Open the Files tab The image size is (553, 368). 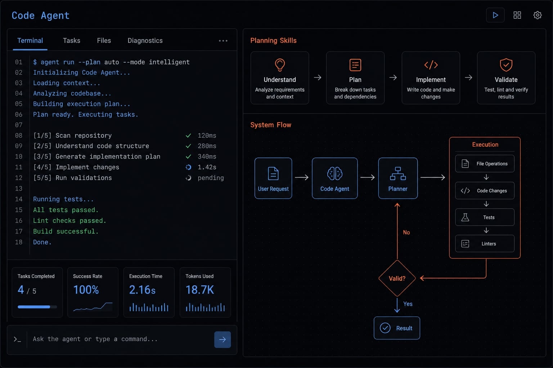pos(104,41)
